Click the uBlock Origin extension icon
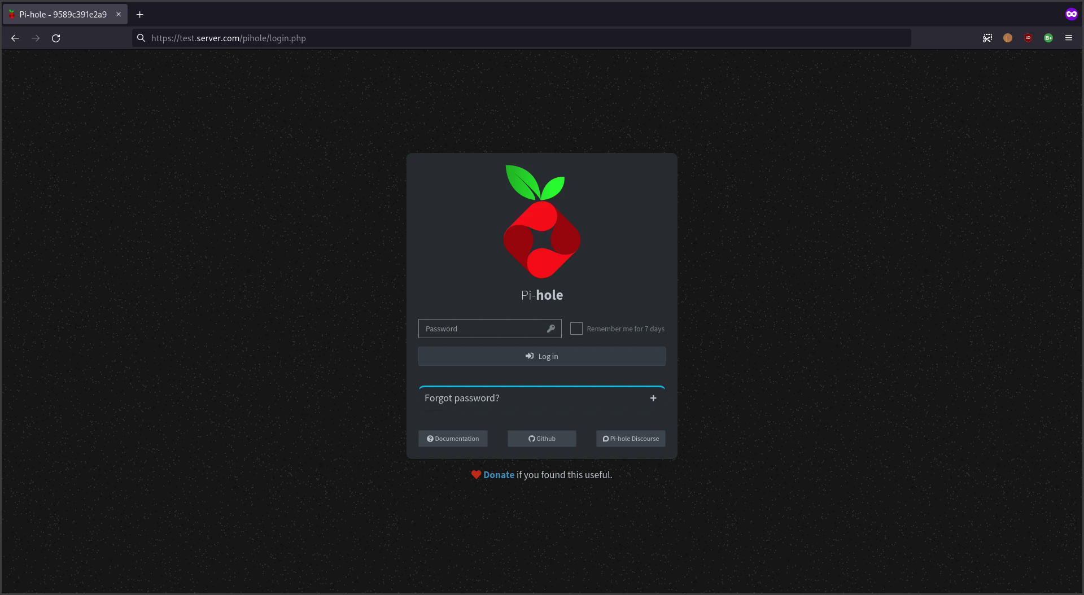 (1028, 38)
